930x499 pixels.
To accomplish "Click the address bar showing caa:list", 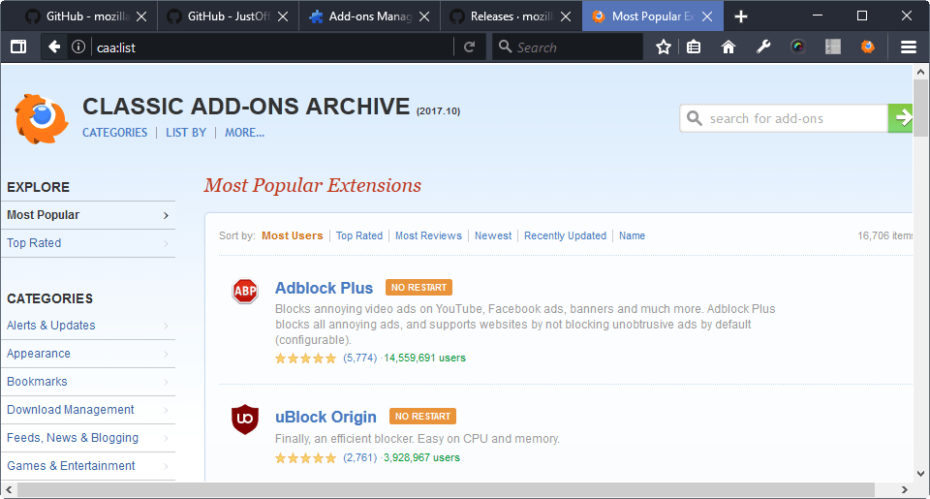I will pos(273,47).
